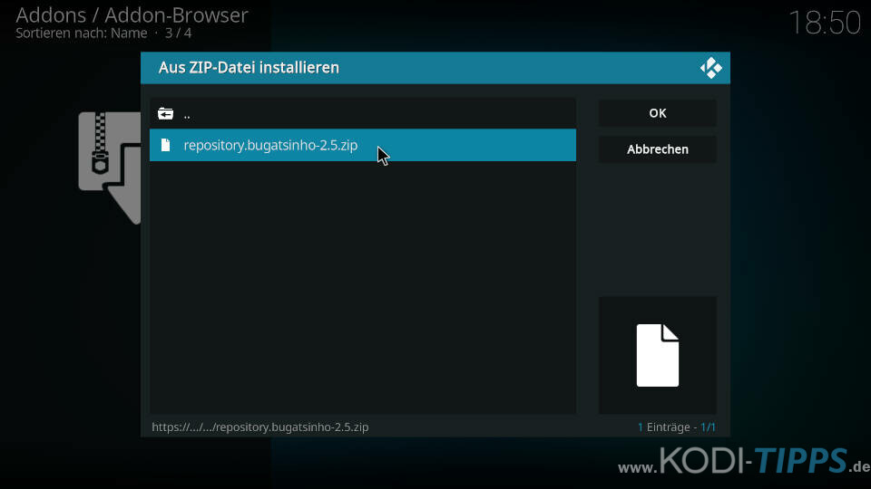Click the file icon beside repository.bugatsinho-2.5.zip
871x489 pixels.
tap(165, 145)
